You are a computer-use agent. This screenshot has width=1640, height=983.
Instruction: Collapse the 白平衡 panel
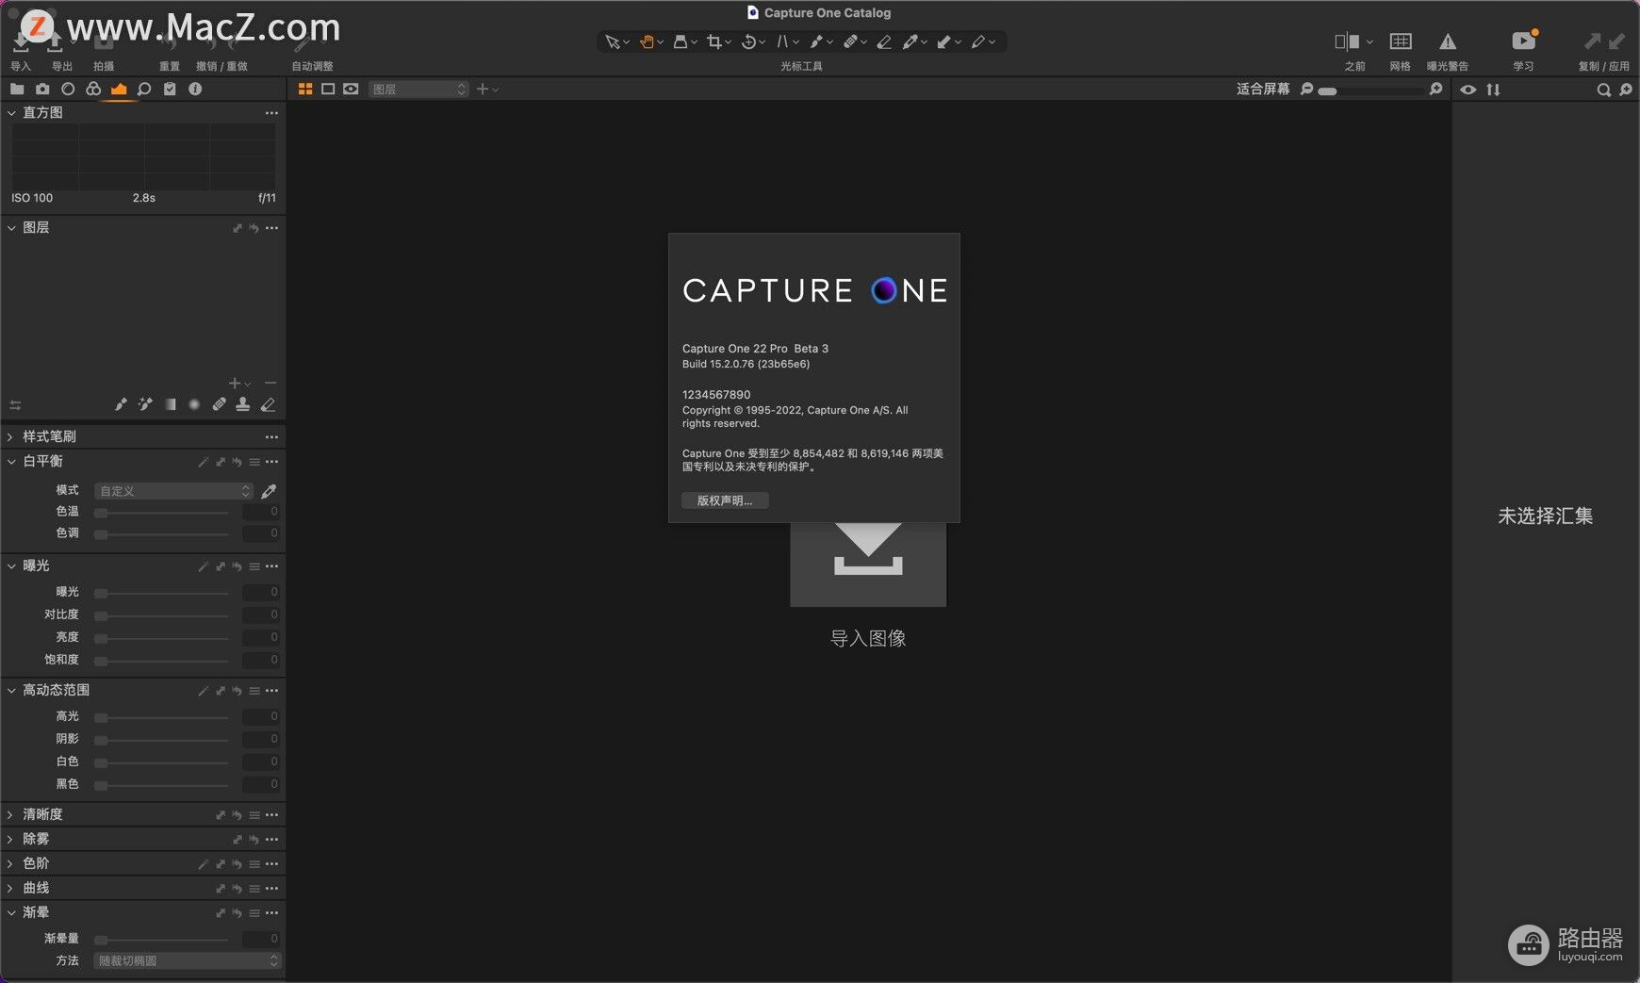click(11, 461)
